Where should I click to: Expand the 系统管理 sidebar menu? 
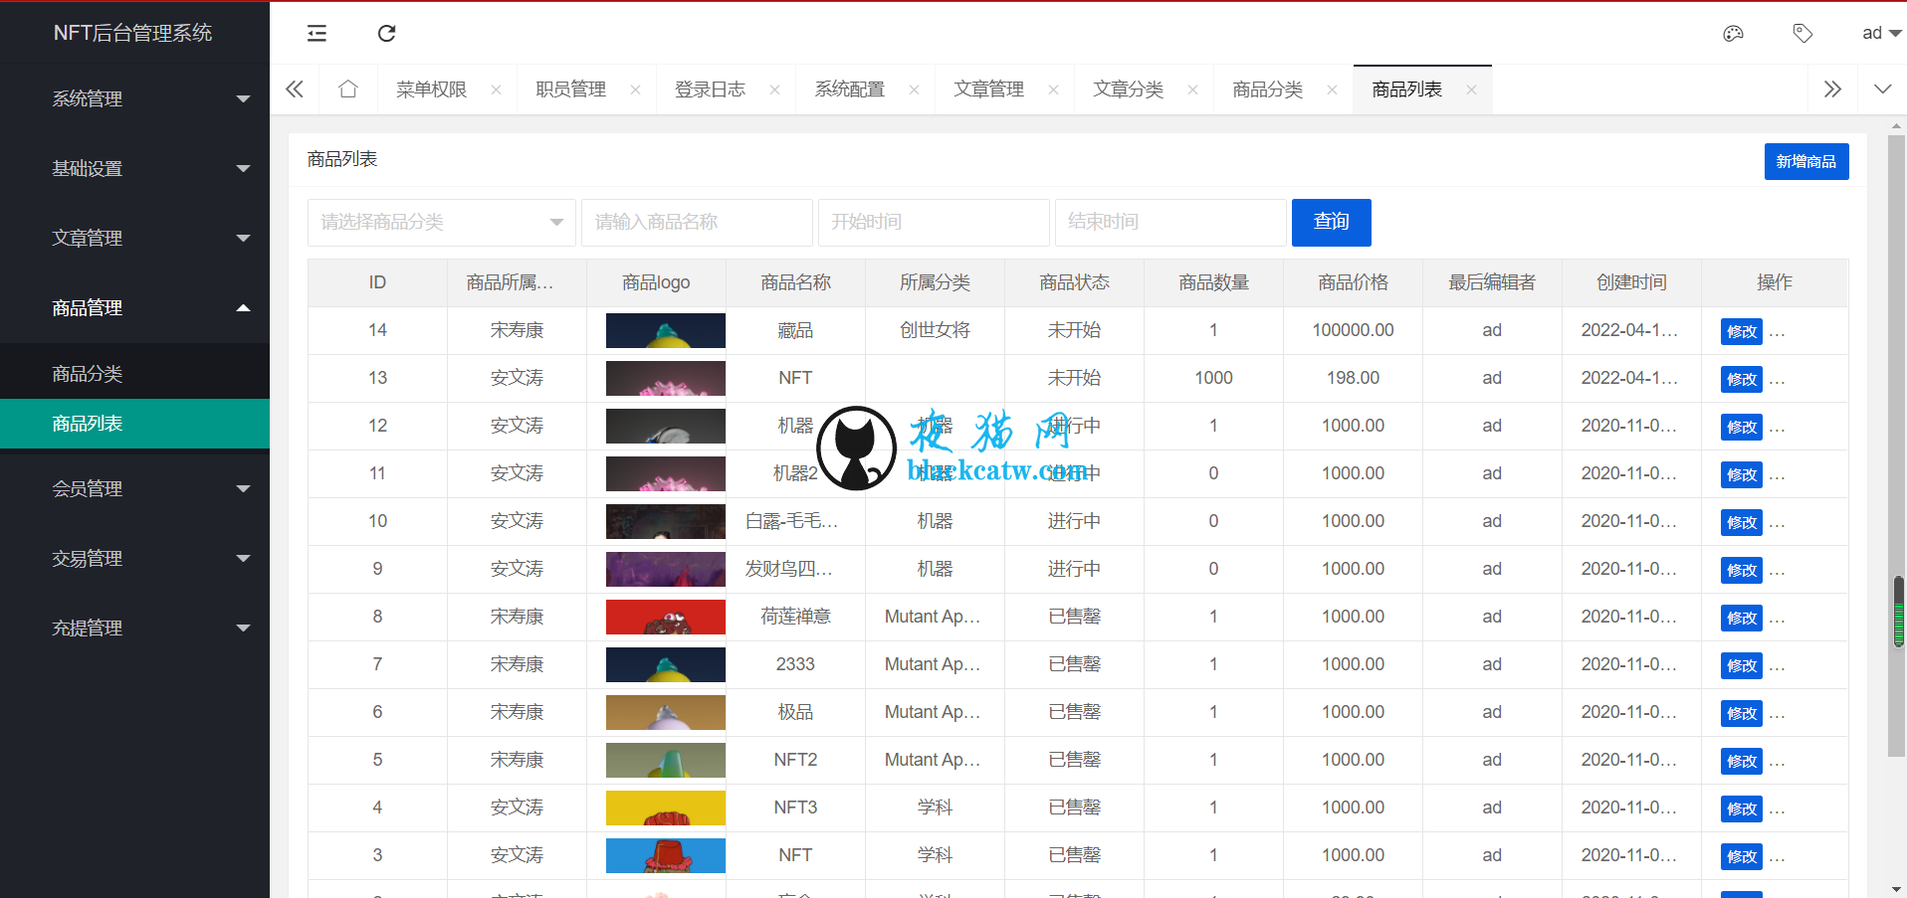click(x=134, y=98)
